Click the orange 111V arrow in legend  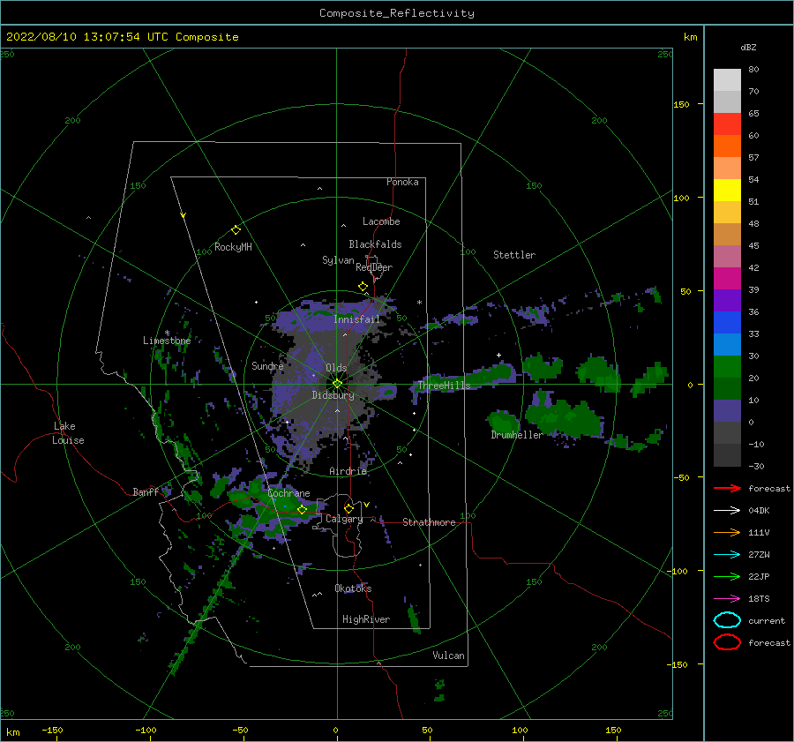point(727,532)
